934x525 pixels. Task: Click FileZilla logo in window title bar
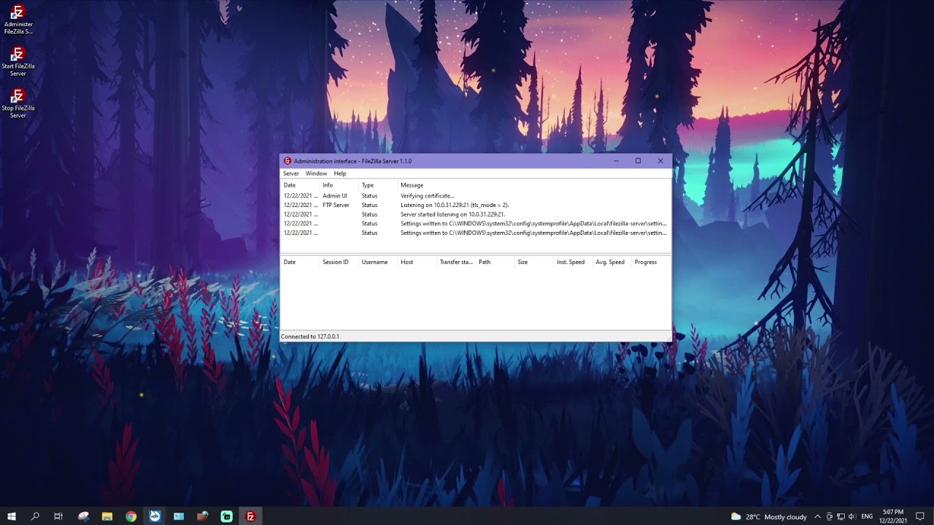pos(287,161)
